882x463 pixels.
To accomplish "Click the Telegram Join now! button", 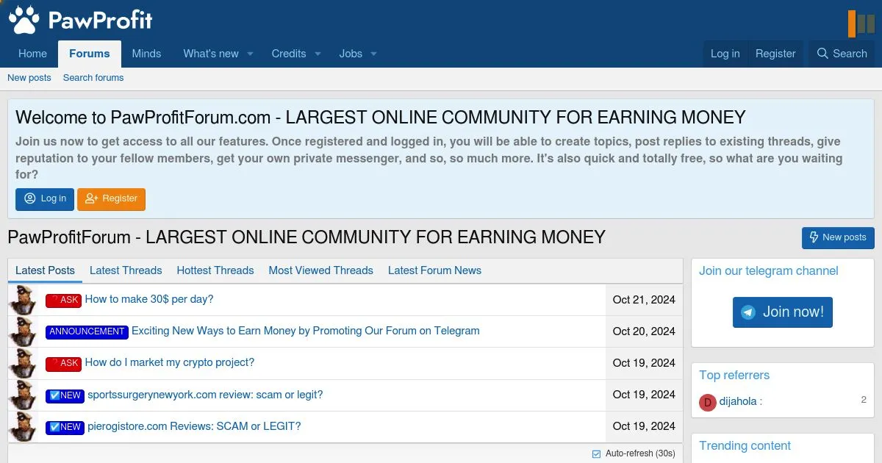I will tap(783, 312).
